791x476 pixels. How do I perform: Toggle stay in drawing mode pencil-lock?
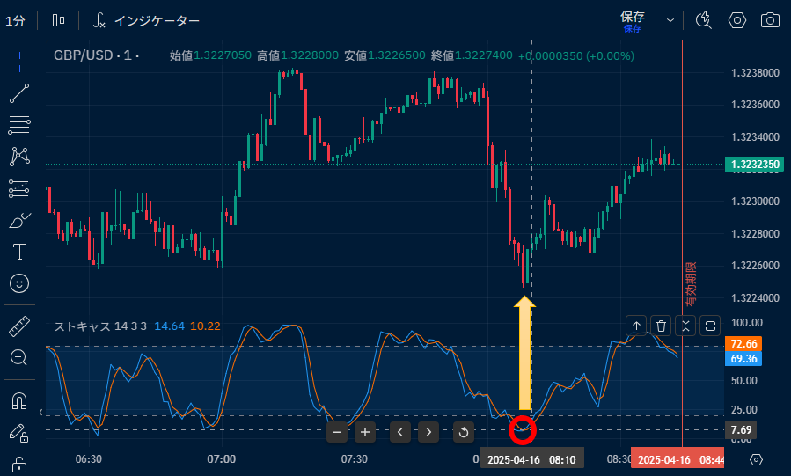click(19, 433)
